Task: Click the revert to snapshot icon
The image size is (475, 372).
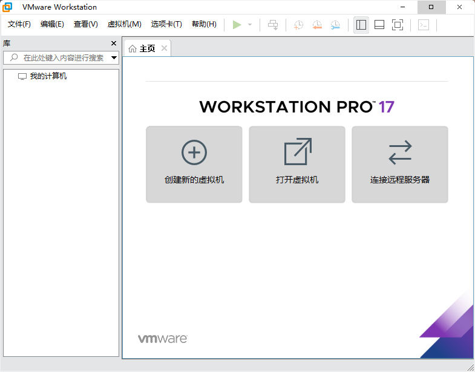Action: click(317, 25)
